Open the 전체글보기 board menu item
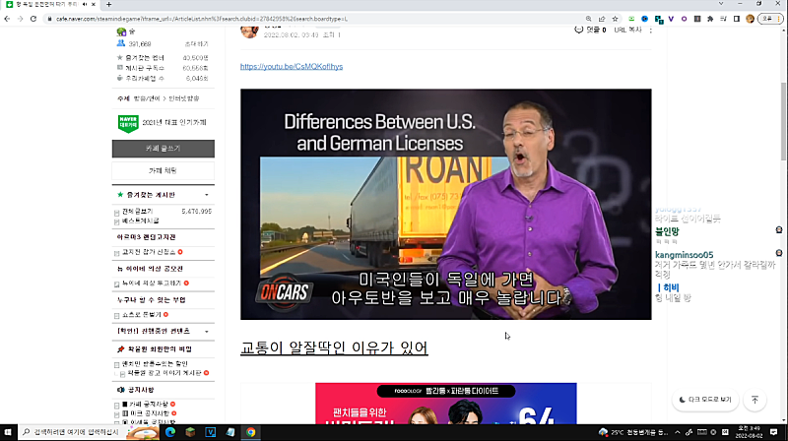The height and width of the screenshot is (441, 788). (138, 211)
